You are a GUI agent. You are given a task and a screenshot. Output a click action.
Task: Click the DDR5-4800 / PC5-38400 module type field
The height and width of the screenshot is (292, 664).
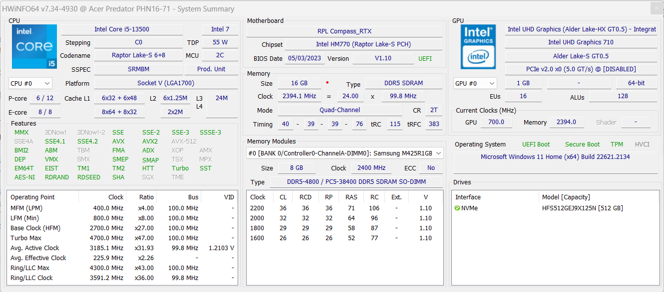click(356, 182)
